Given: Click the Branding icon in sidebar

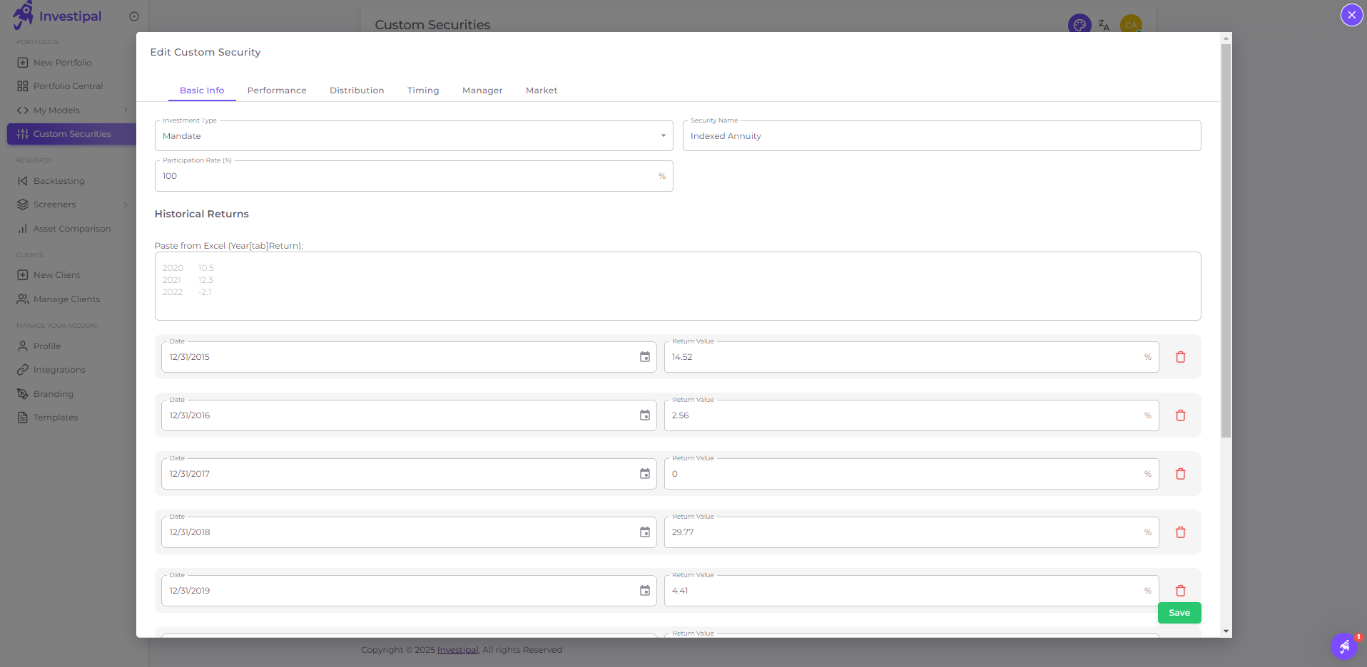Looking at the screenshot, I should click(22, 393).
